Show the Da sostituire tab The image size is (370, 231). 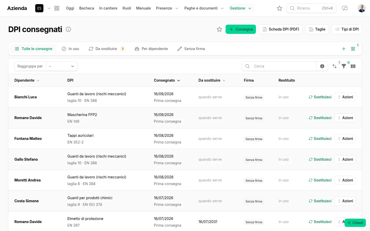107,49
